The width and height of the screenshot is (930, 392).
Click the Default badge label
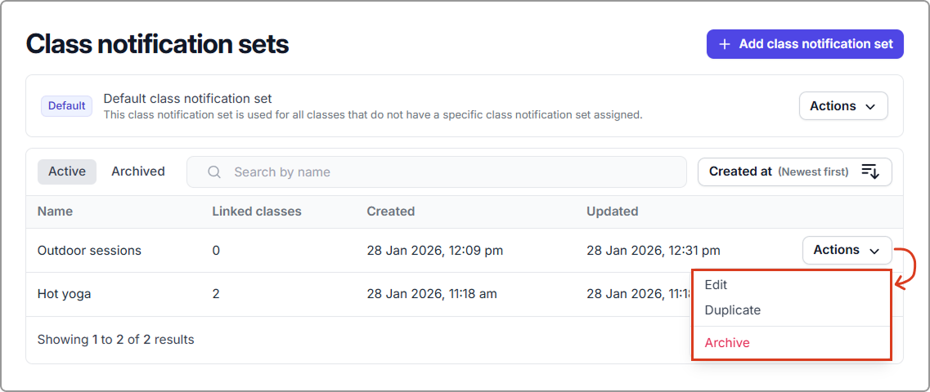(66, 106)
